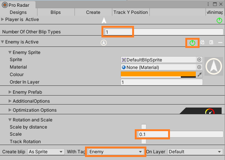Click the Enemy blip circled arrow icon
The width and height of the screenshot is (225, 160).
click(104, 43)
